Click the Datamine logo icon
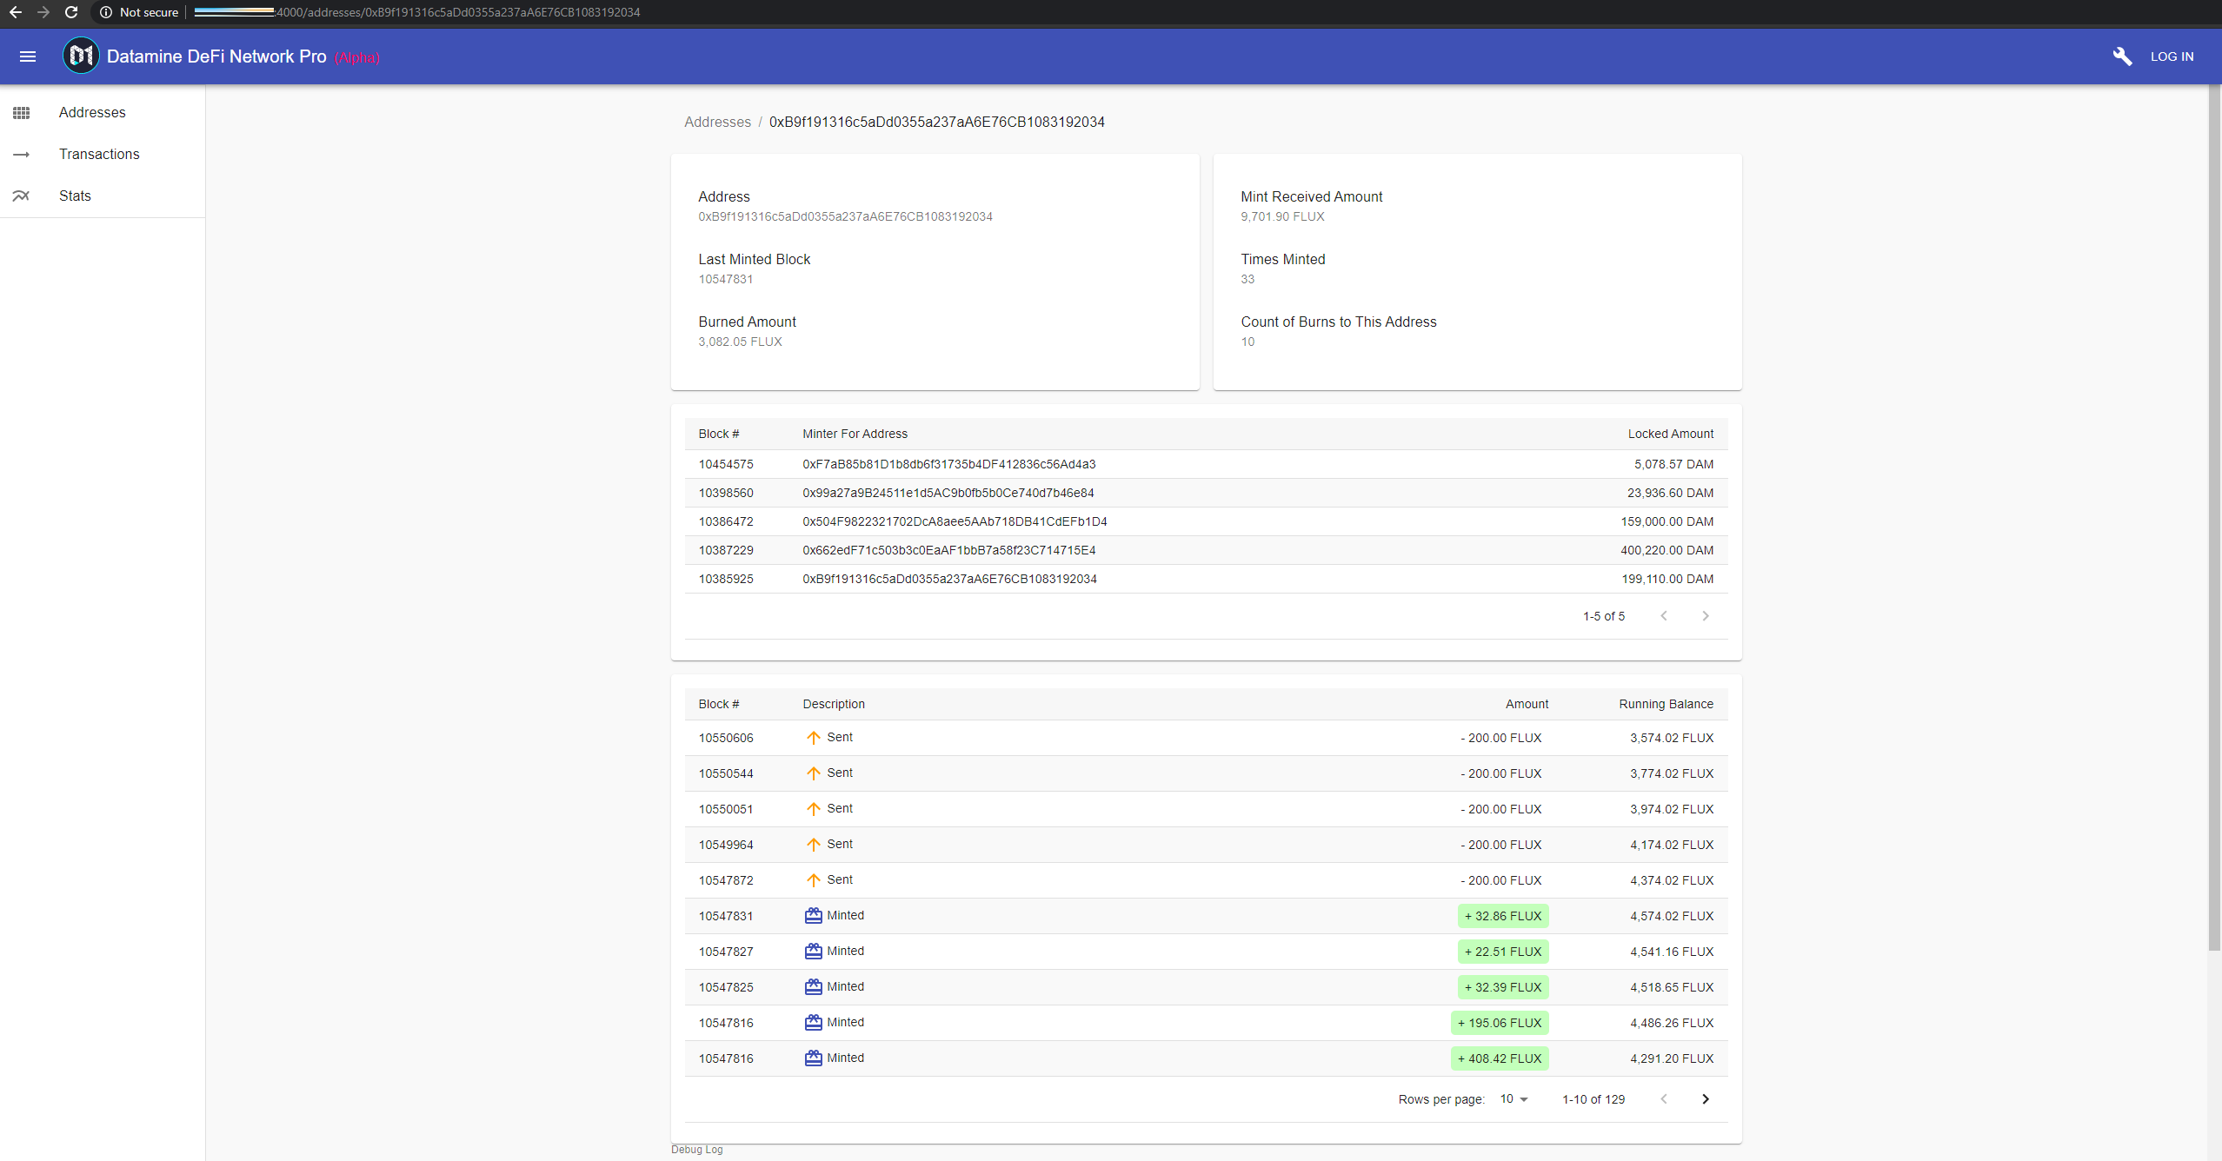 pos(81,56)
